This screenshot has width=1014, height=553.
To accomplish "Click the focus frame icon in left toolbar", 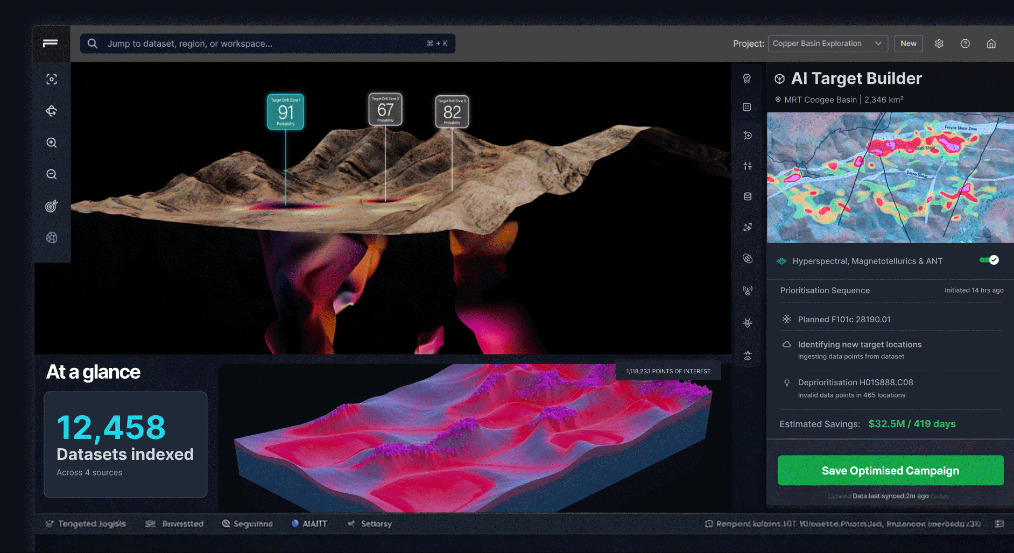I will tap(52, 80).
